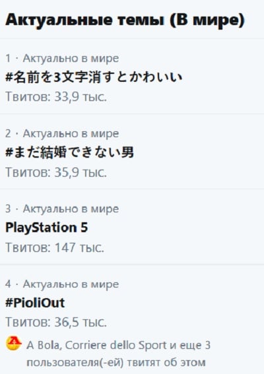Click the A Bola avatar icon
Screen dimensions: 264x374
[14, 343]
